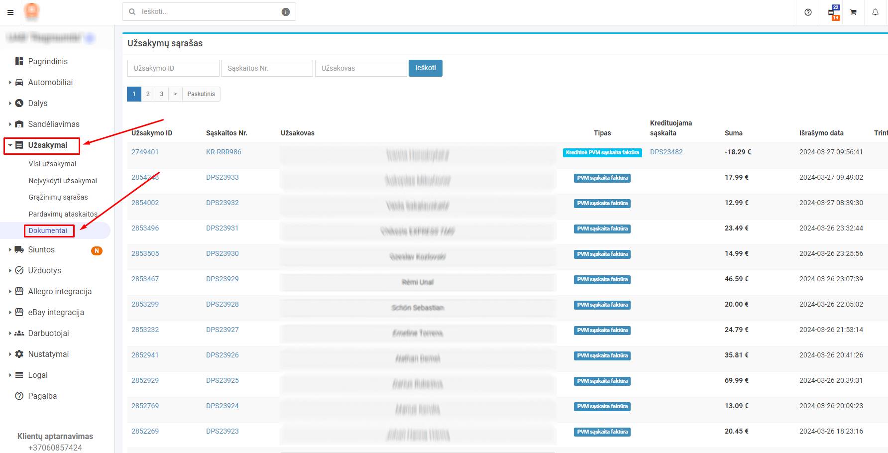Image resolution: width=888 pixels, height=453 pixels.
Task: Expand the Allegro integracija section
Action: tap(10, 291)
